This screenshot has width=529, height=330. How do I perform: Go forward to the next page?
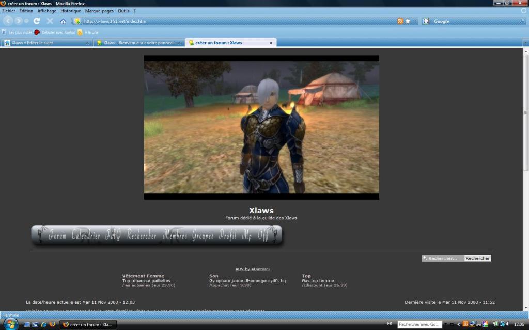[18, 21]
